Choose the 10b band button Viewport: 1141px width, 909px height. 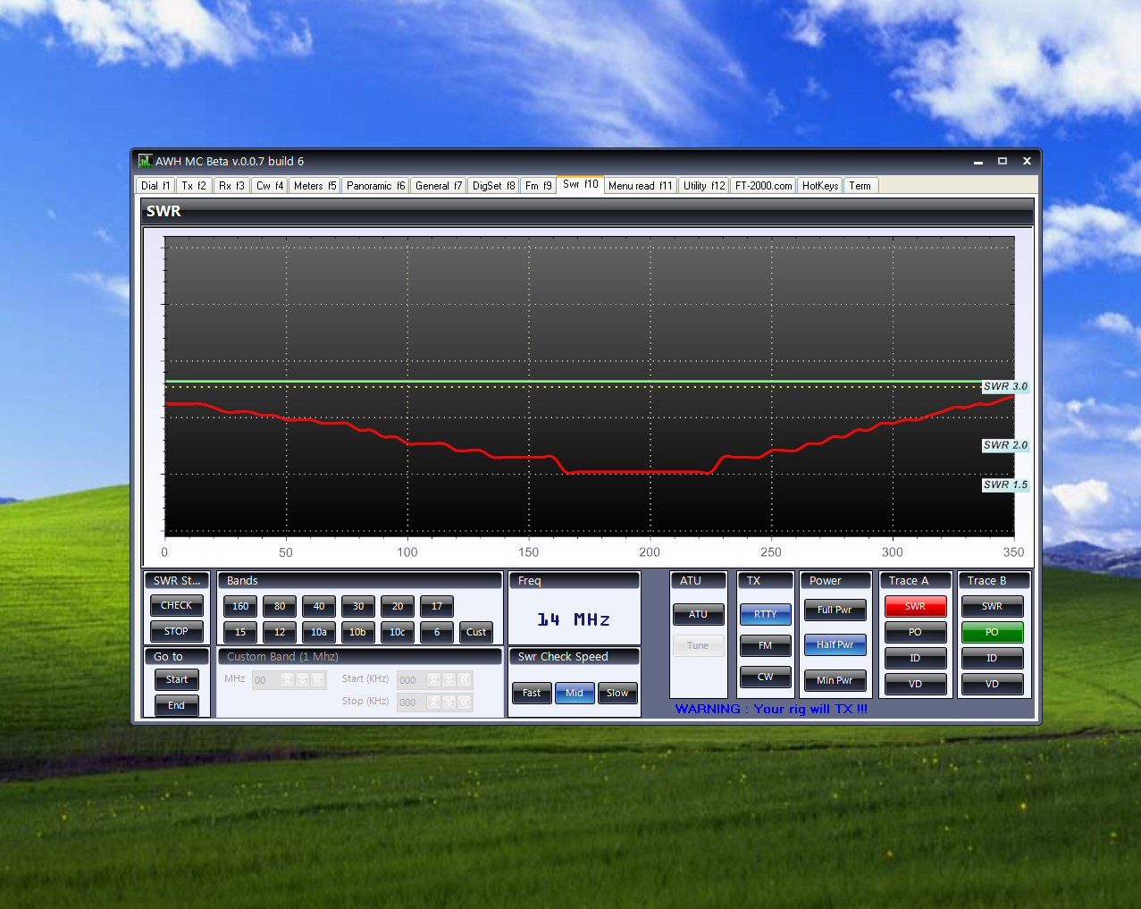pos(358,632)
